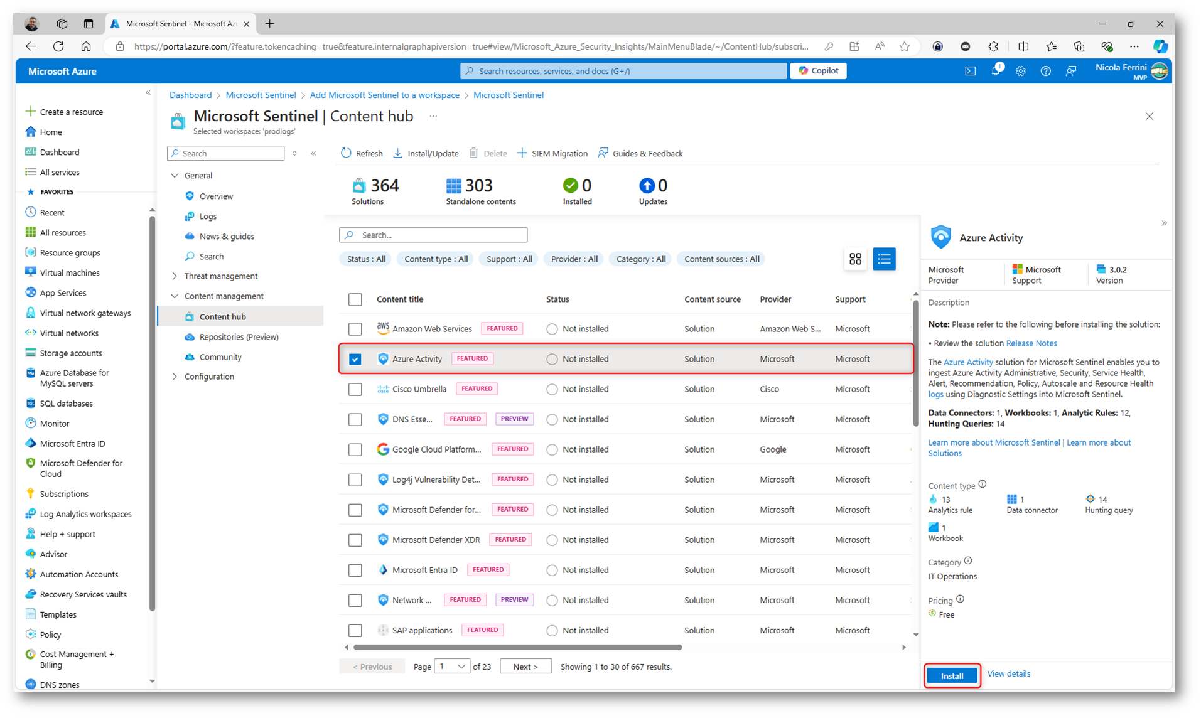Switch to grid view of content
This screenshot has height=718, width=1201.
pos(855,259)
